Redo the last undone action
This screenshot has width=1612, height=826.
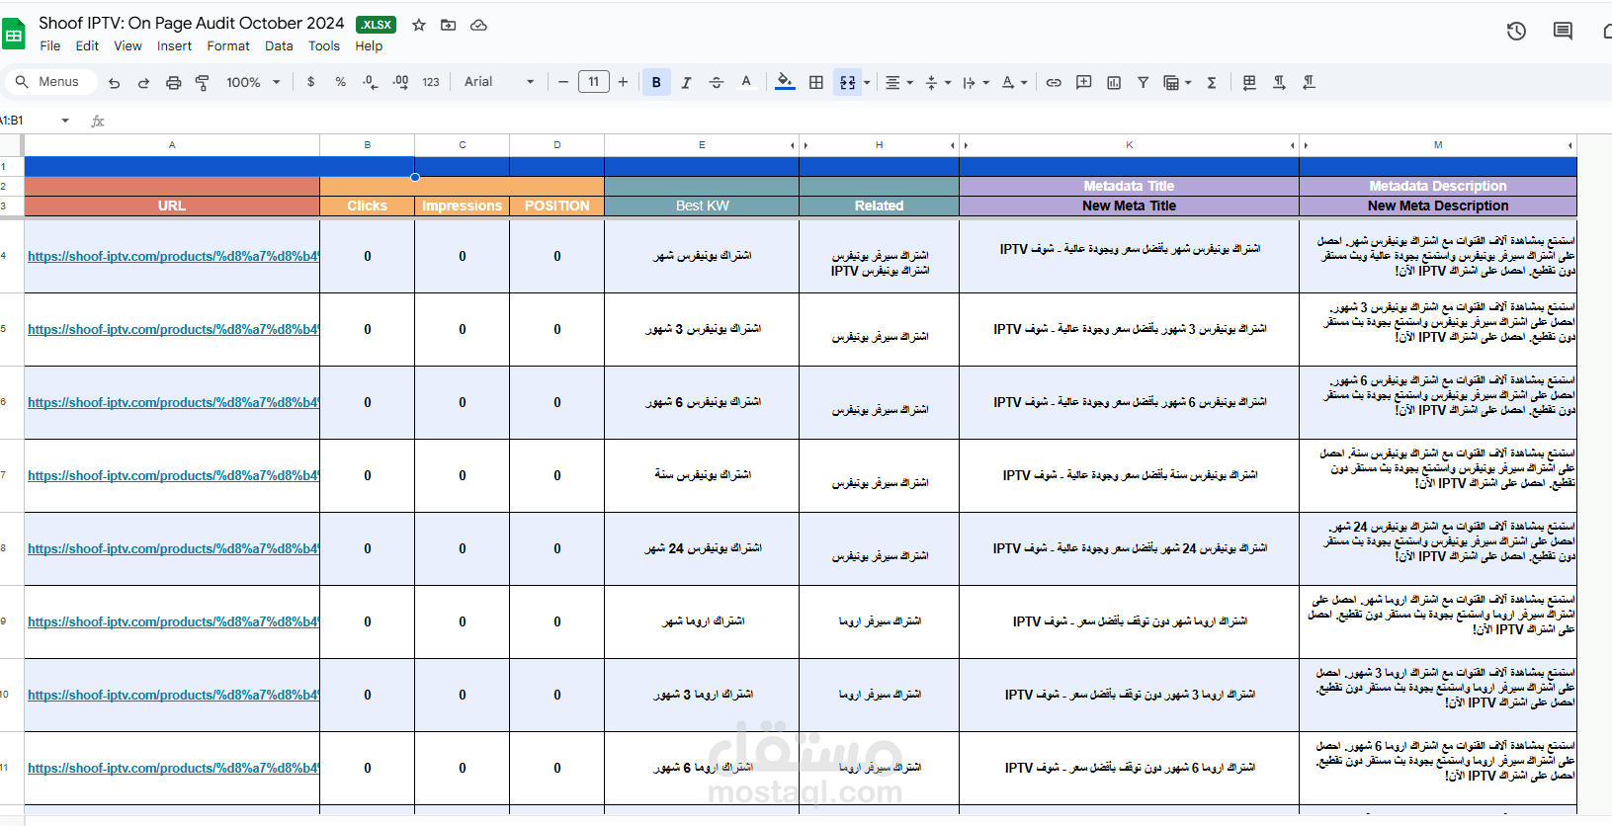coord(143,83)
